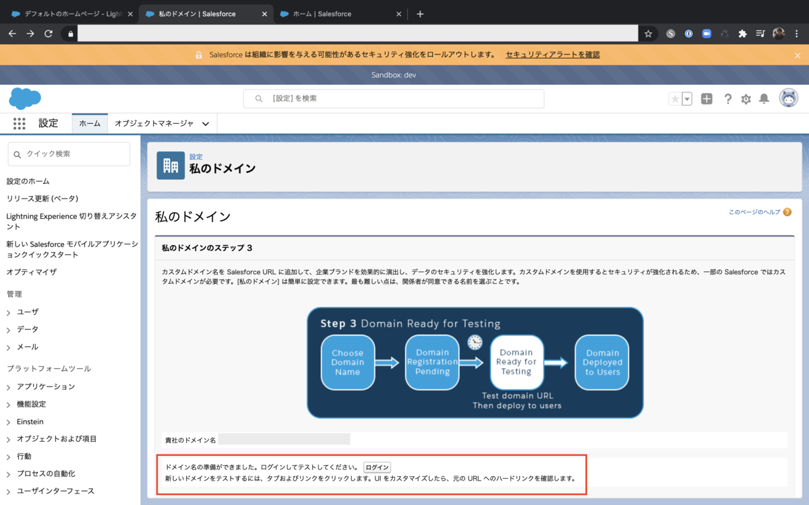Expand the アプリケーション tree node

9,387
